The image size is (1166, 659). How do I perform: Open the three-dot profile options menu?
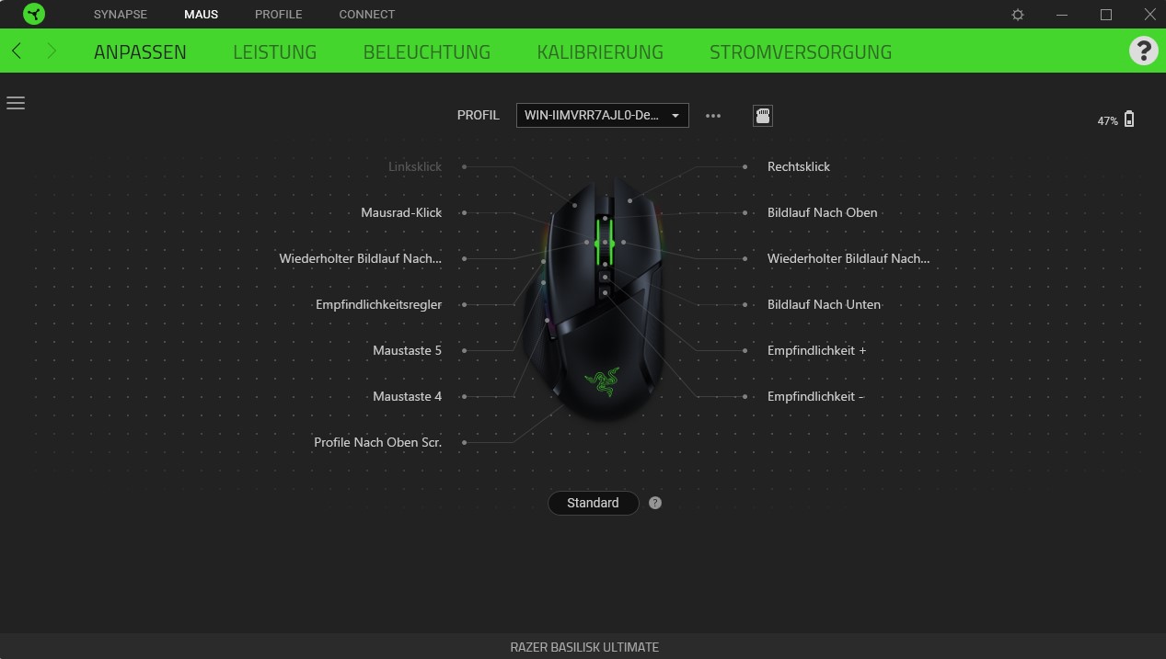coord(713,116)
